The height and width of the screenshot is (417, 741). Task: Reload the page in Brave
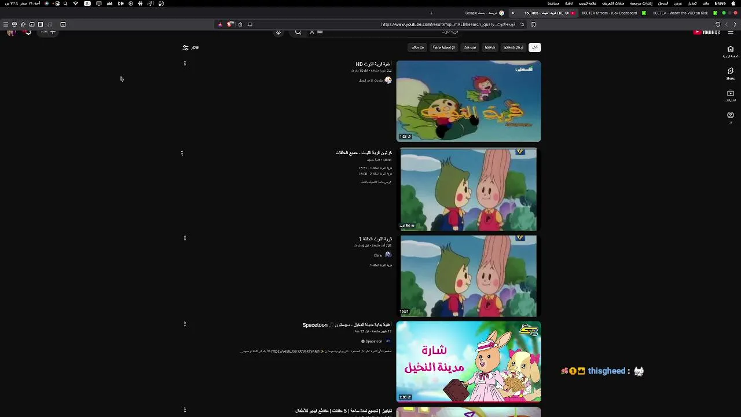click(718, 24)
